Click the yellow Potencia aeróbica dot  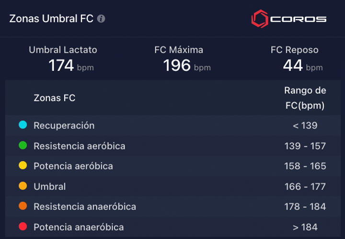pyautogui.click(x=23, y=165)
